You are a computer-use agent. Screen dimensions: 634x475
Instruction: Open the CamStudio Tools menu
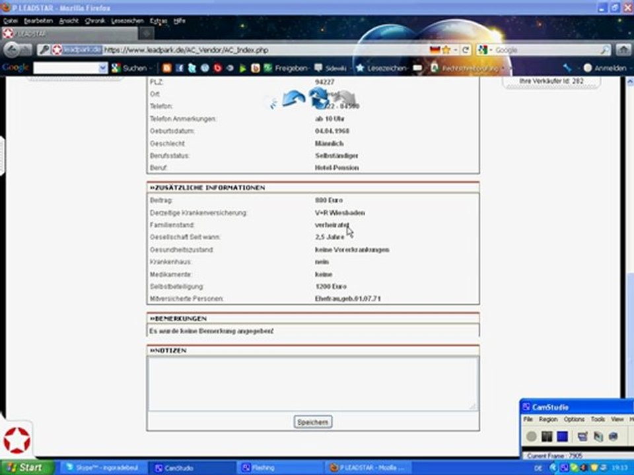click(598, 420)
